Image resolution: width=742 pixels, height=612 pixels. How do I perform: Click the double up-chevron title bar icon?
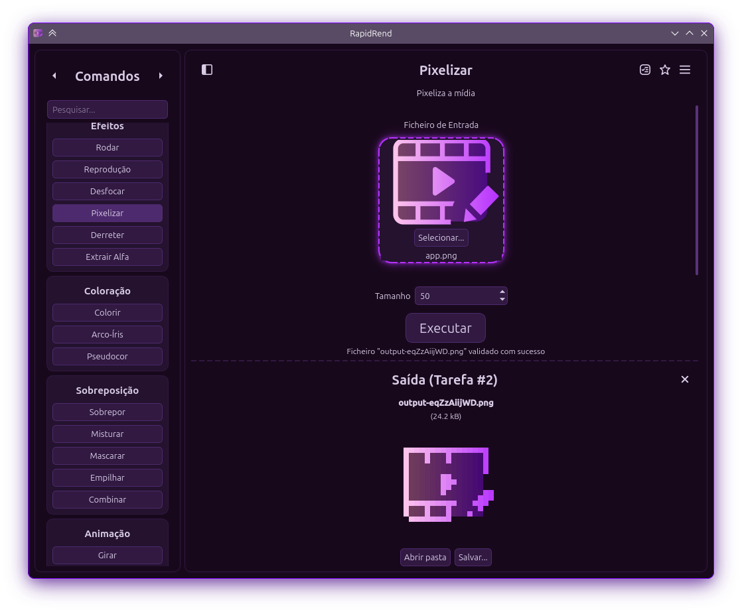[52, 33]
